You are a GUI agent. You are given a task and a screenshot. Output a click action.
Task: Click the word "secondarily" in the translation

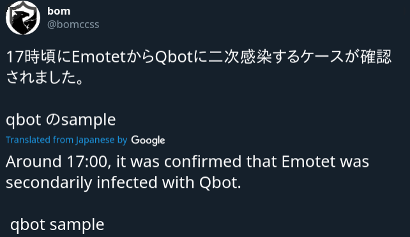pyautogui.click(x=49, y=182)
